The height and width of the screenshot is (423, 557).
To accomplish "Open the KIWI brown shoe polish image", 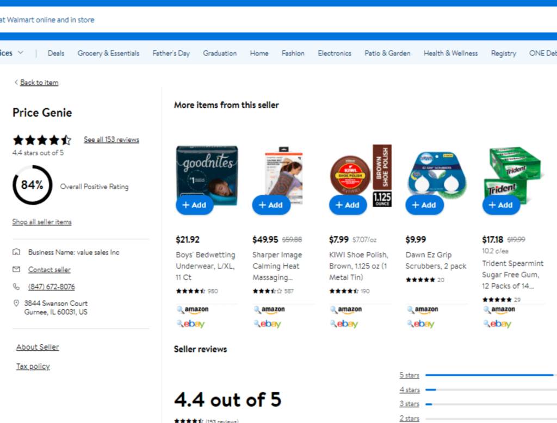I will pyautogui.click(x=361, y=176).
